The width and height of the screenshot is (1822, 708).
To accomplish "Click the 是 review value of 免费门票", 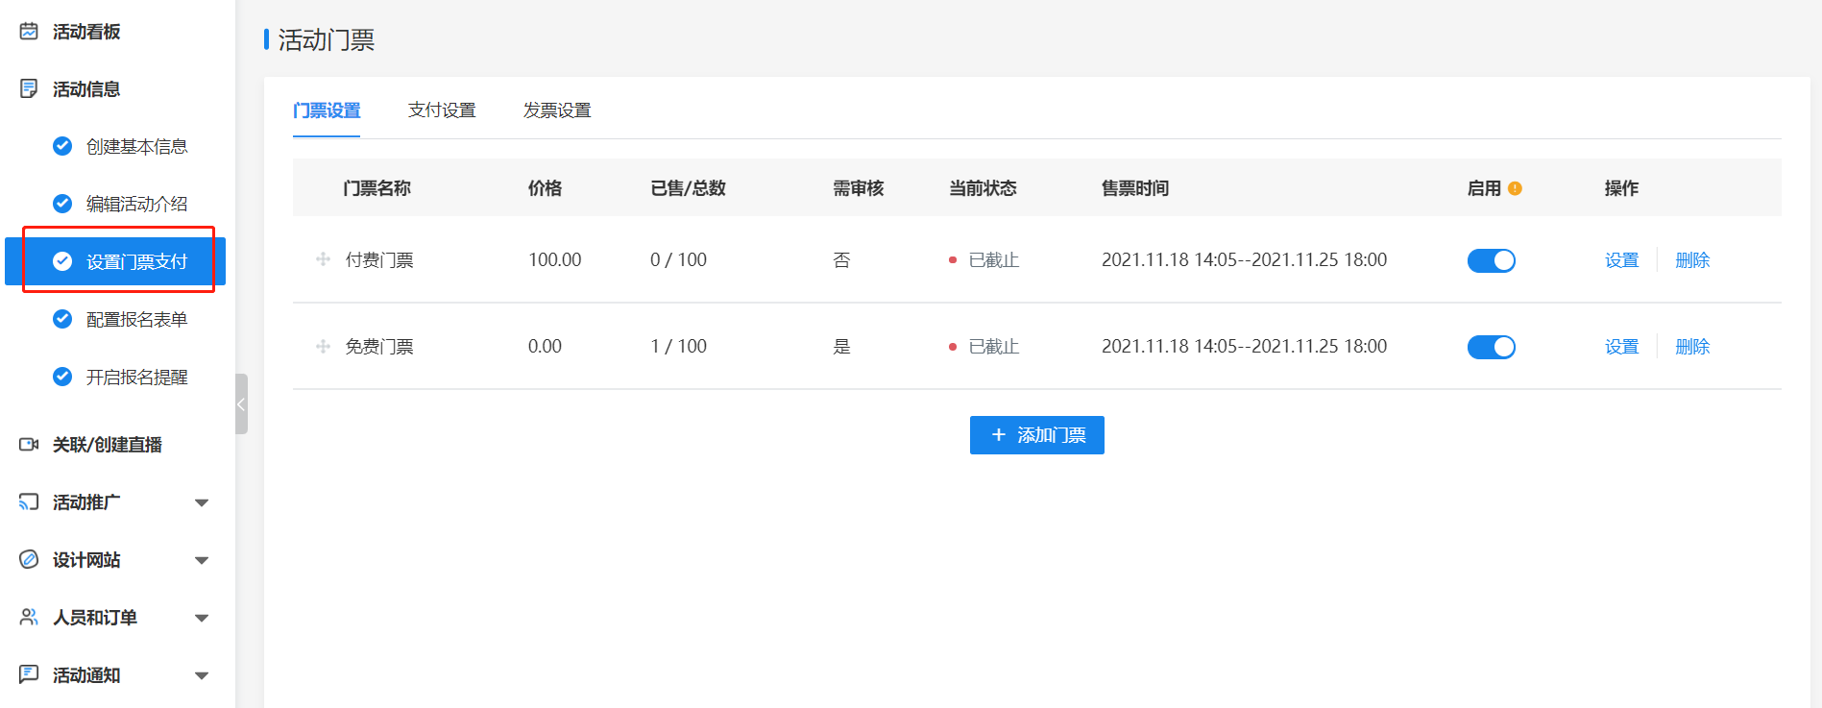I will 841,347.
